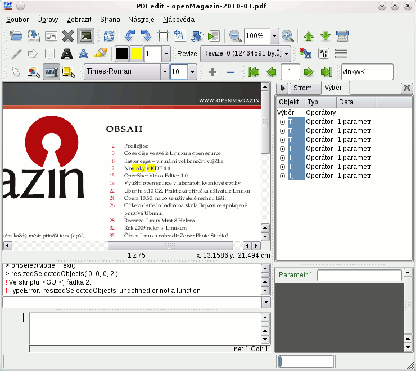Click the 'ab' character icon
Image resolution: width=416 pixels, height=371 pixels.
pos(324,54)
